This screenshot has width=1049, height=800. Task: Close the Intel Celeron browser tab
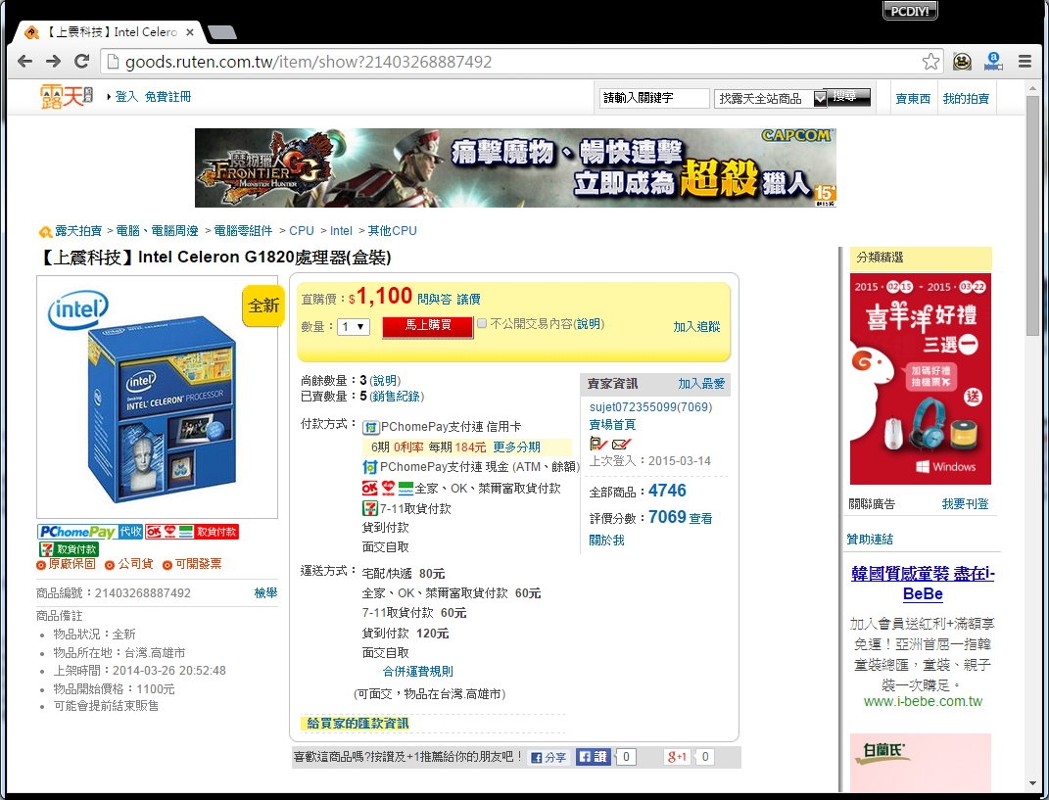190,32
